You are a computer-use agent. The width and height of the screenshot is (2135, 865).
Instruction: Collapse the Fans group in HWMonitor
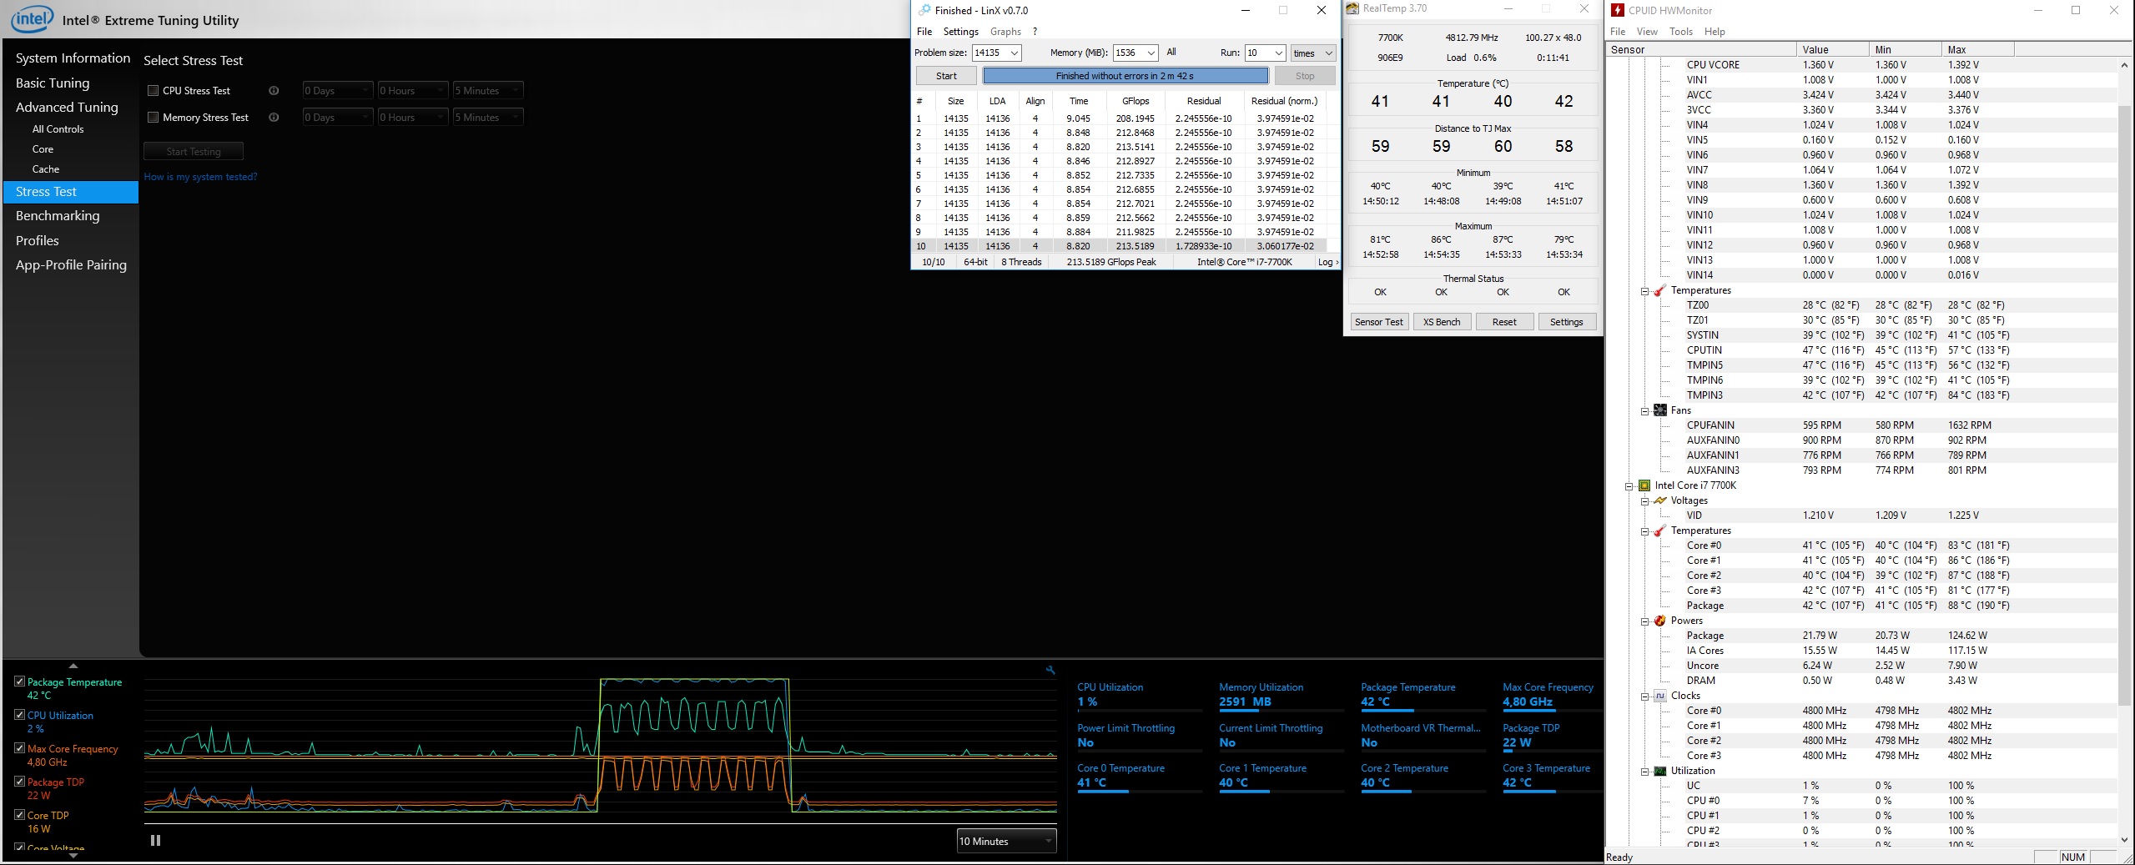1644,411
